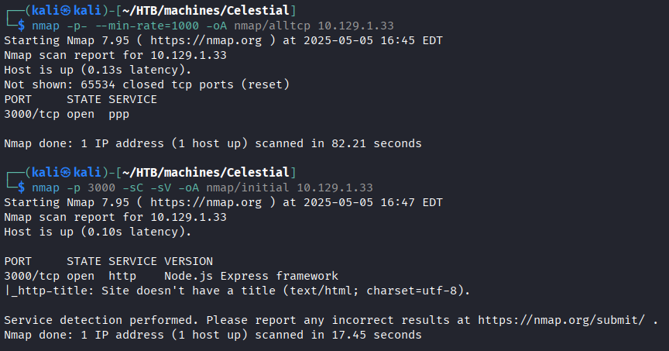This screenshot has height=351, width=669.
Task: Click the second ~/HTB/machines/Celestial path
Action: click(206, 172)
